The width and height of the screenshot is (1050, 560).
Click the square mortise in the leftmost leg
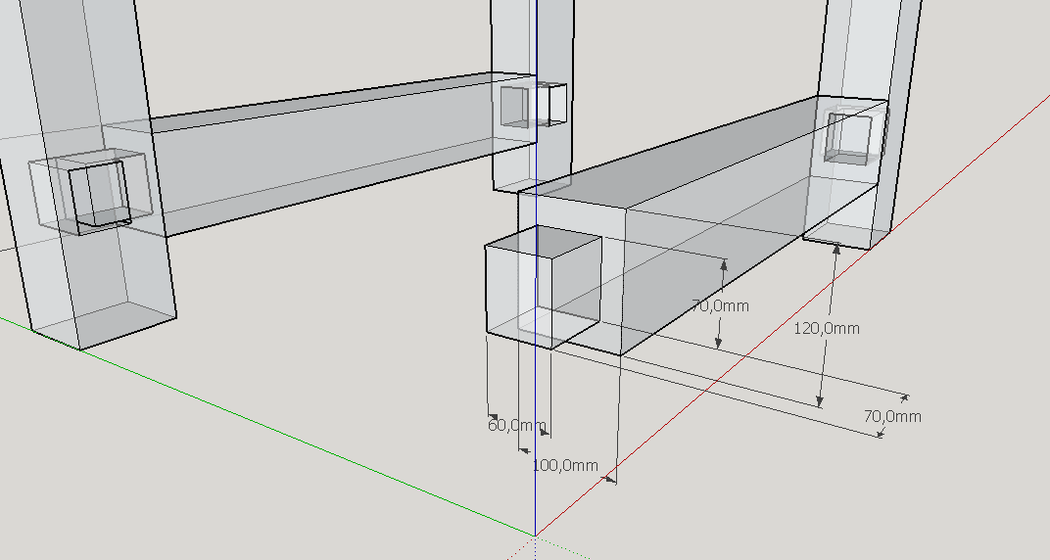(x=98, y=196)
